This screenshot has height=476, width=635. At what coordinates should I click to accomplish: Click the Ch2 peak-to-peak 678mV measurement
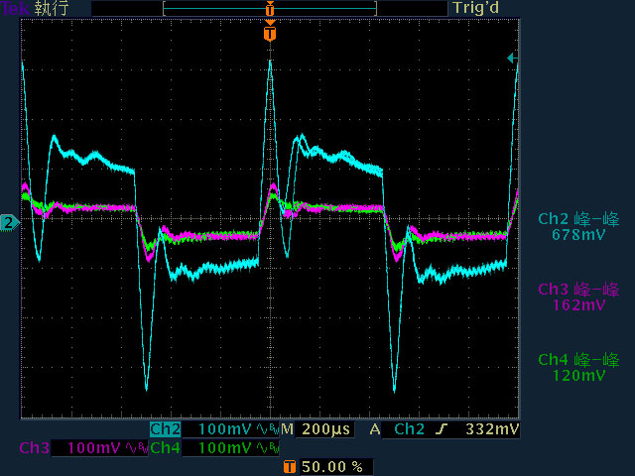(578, 227)
